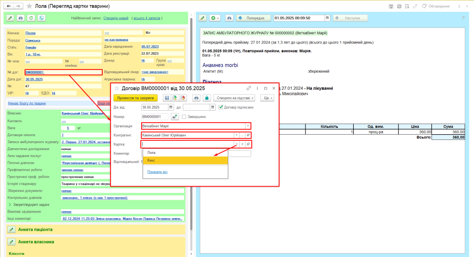This screenshot has height=257, width=474.
Task: Print the animal card from left toolbar
Action: click(x=20, y=18)
